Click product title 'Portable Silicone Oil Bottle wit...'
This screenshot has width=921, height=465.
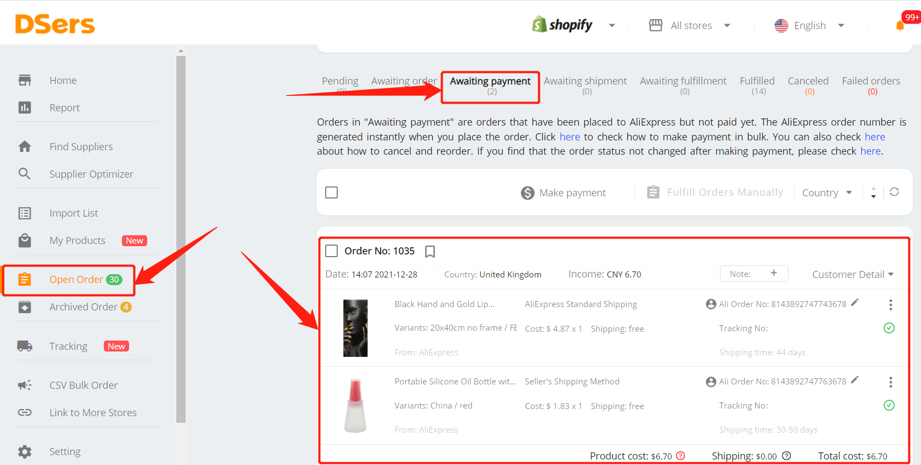point(455,381)
